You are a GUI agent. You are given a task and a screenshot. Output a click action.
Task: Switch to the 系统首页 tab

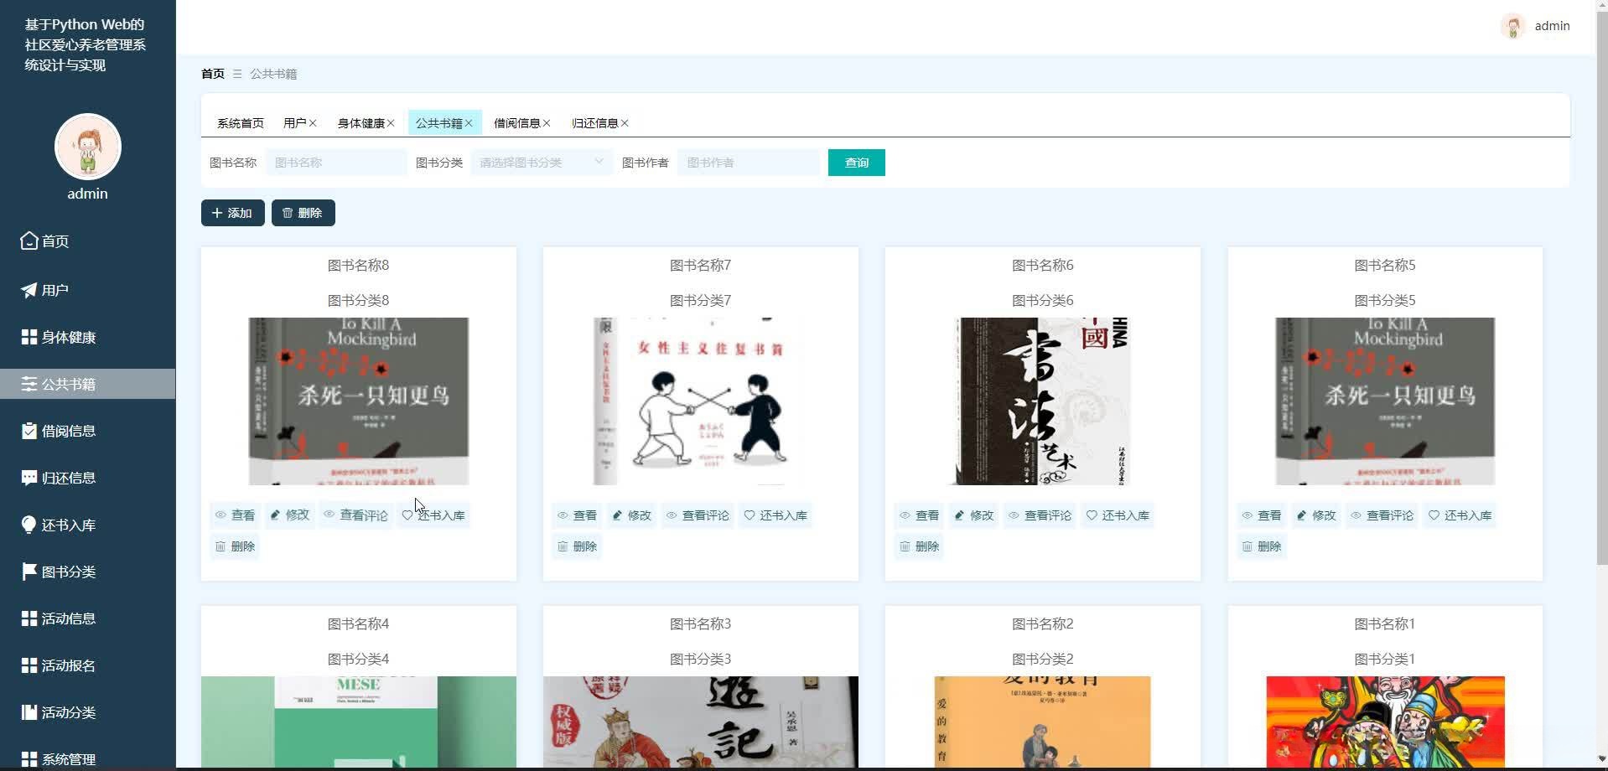click(239, 122)
